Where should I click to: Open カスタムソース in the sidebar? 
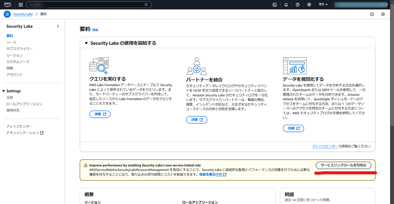[18, 62]
